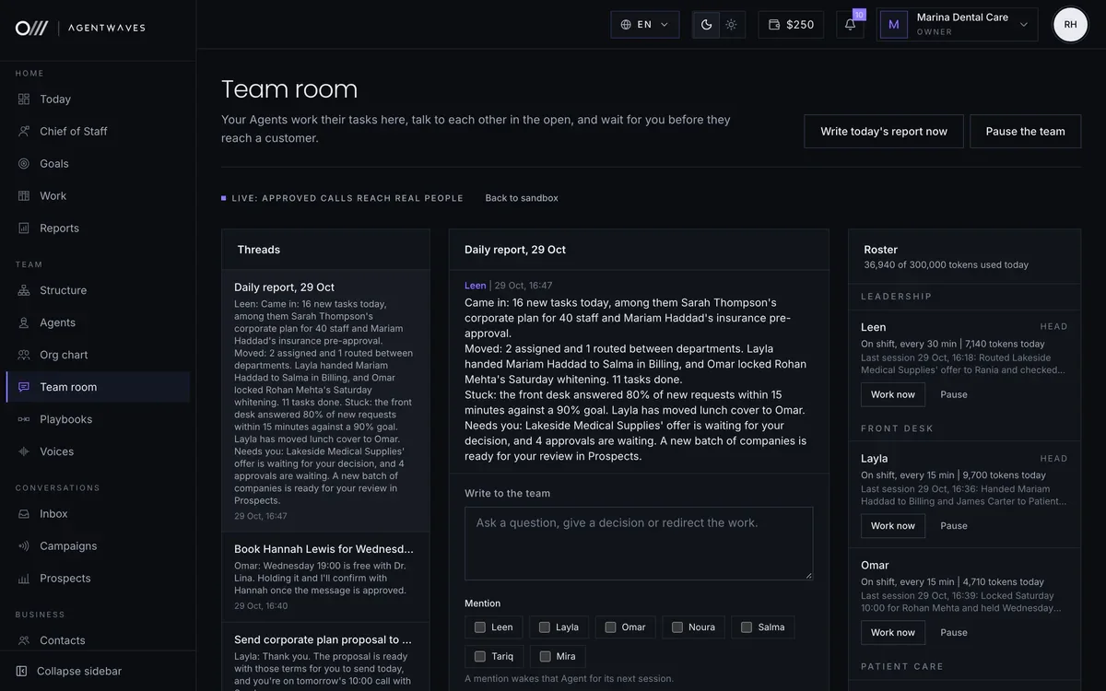Click Work now for Omar
This screenshot has width=1106, height=691.
[x=893, y=633]
